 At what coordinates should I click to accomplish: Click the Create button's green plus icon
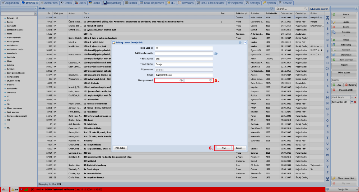point(334,14)
